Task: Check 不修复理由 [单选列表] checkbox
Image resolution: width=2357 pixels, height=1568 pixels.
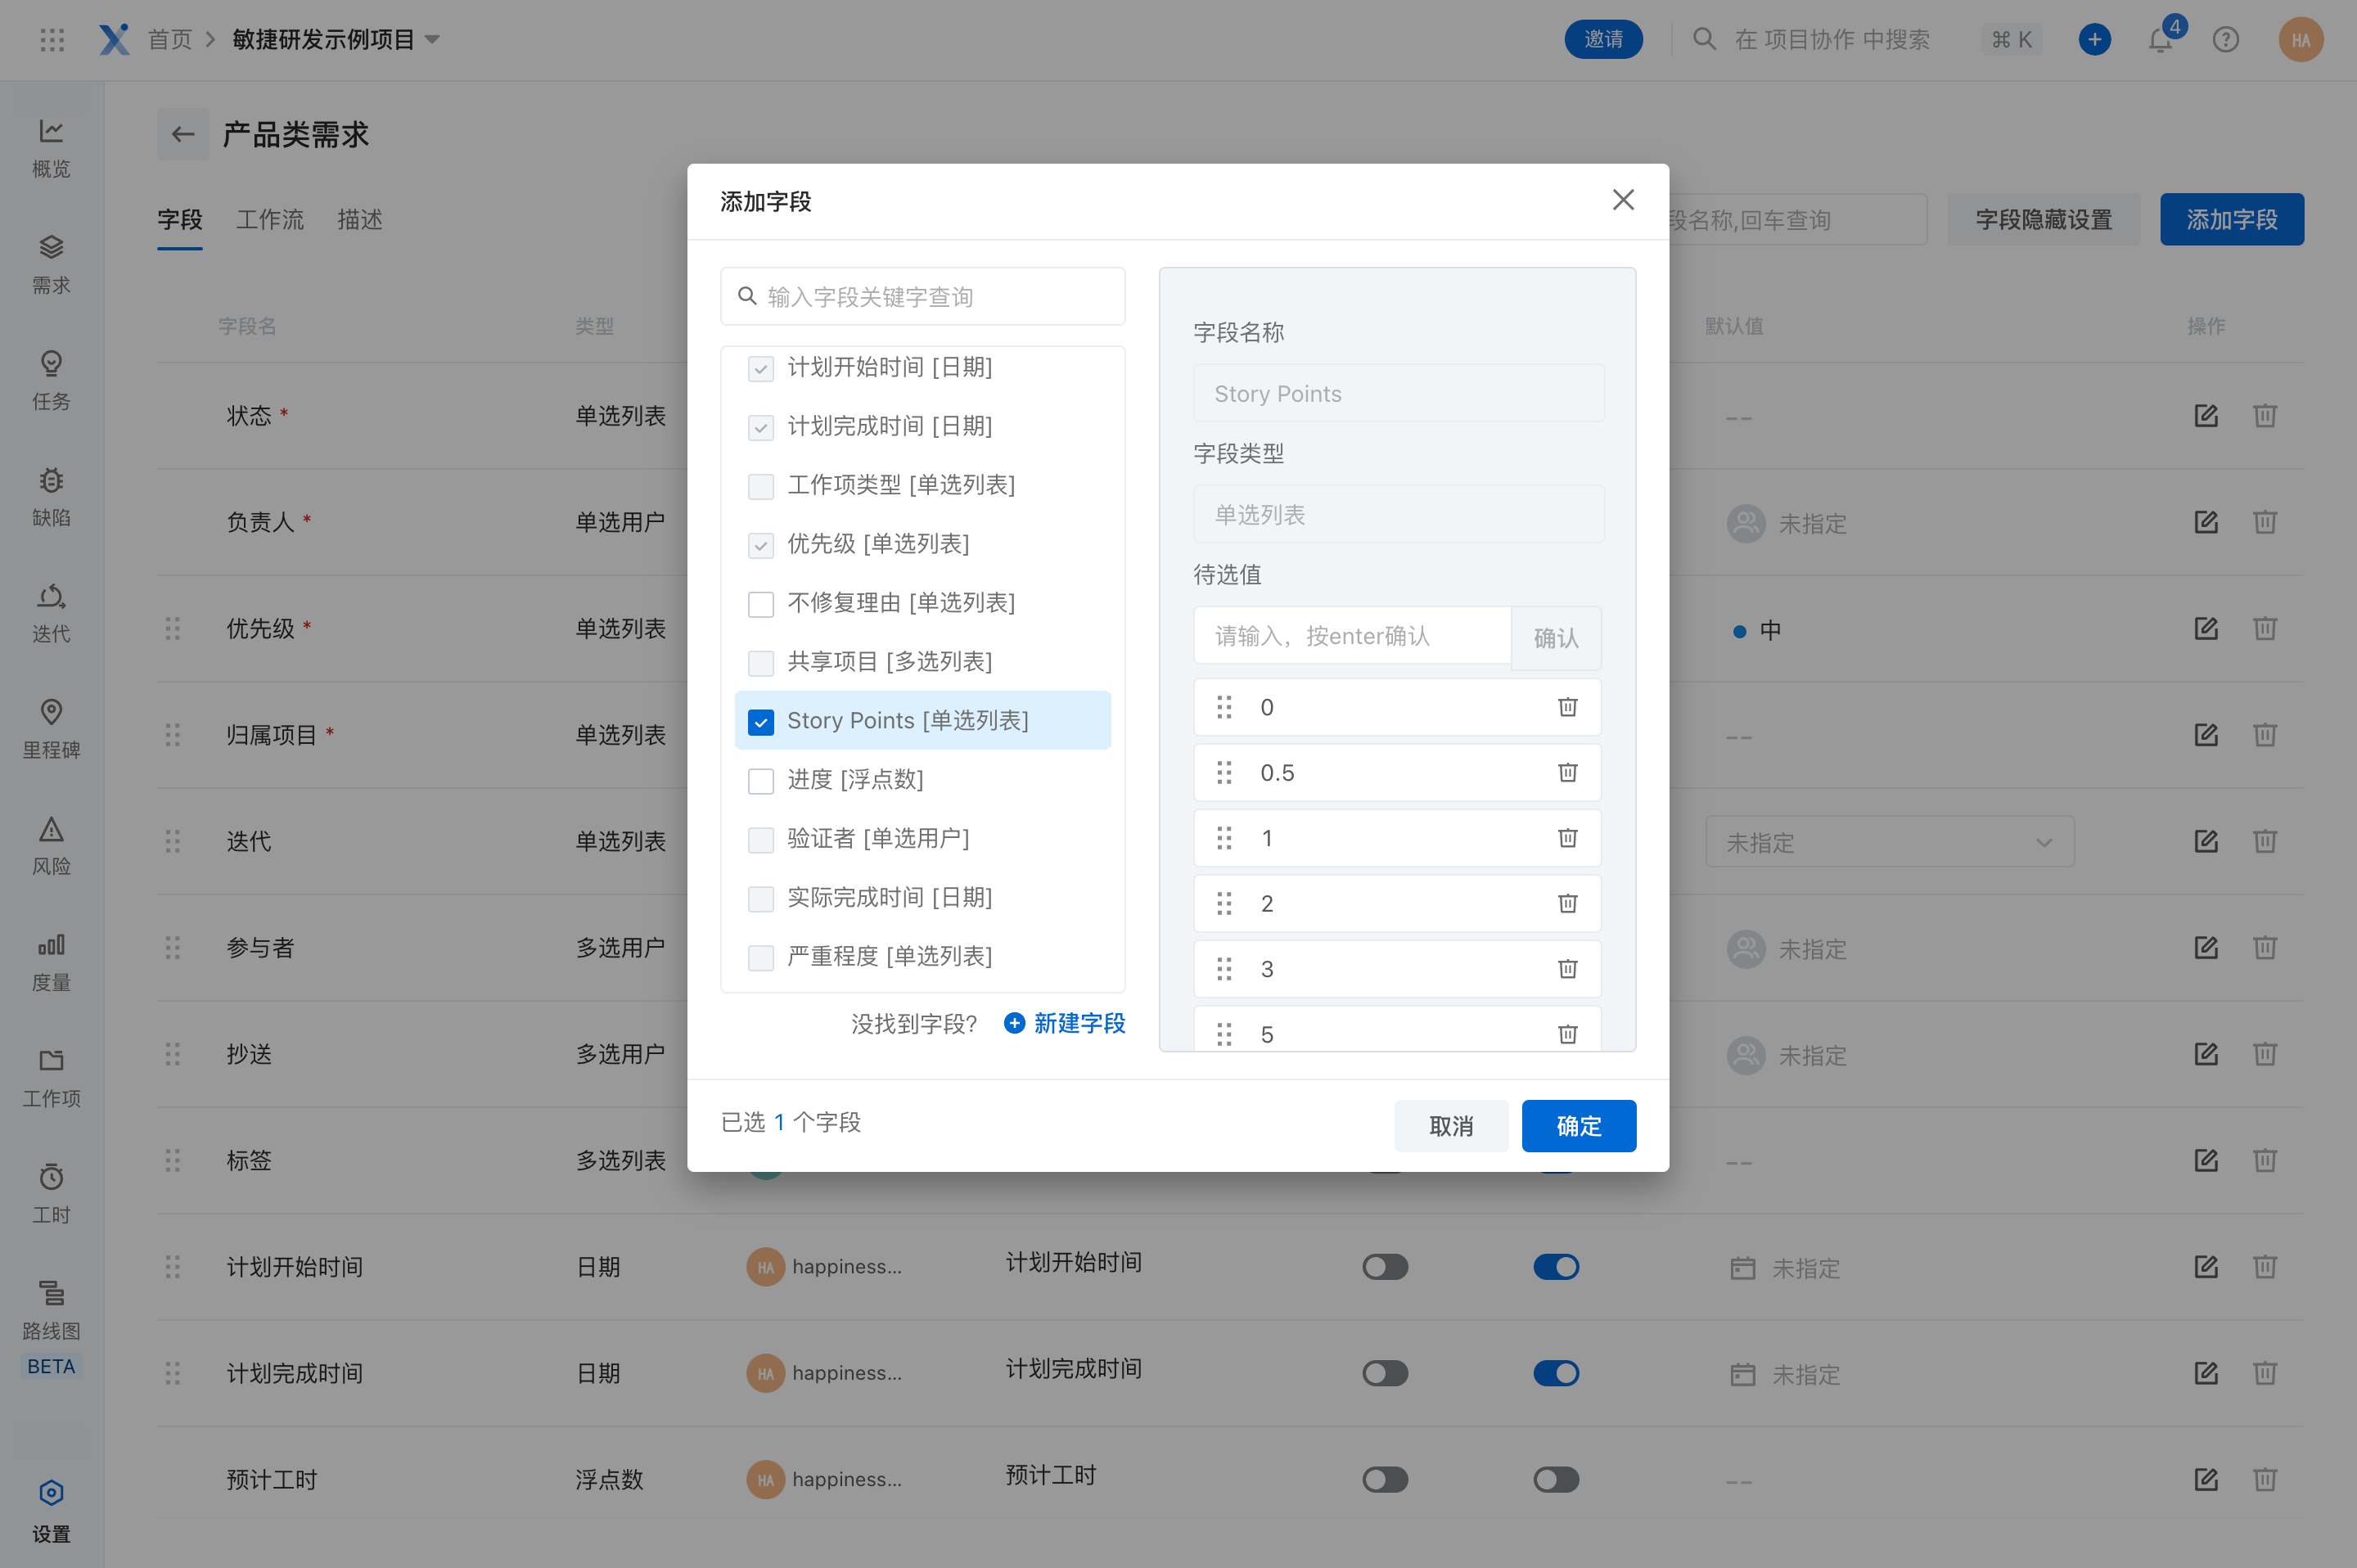Action: [761, 604]
